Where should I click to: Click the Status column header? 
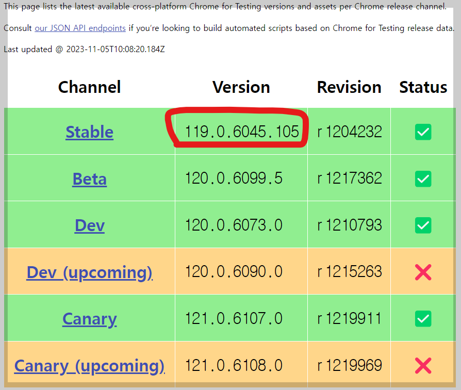tap(423, 87)
